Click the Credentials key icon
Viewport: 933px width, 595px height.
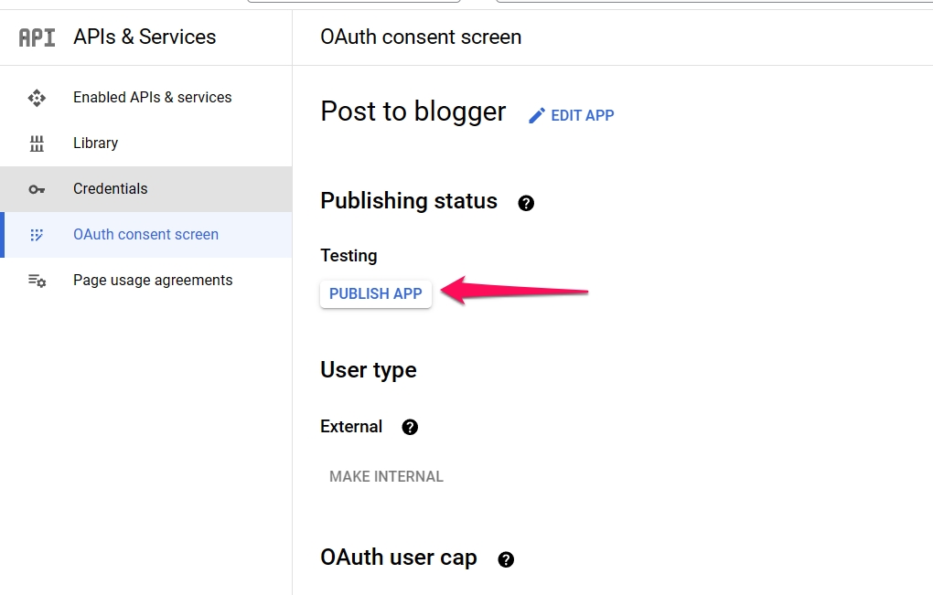coord(37,189)
